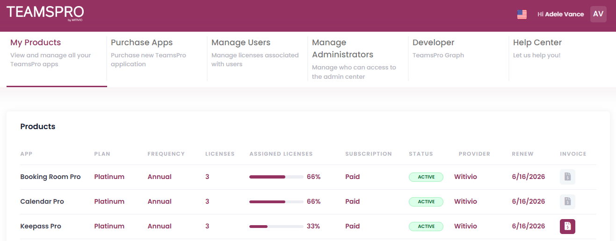The image size is (616, 241).
Task: Open the Manage Administrators tab
Action: tap(342, 48)
